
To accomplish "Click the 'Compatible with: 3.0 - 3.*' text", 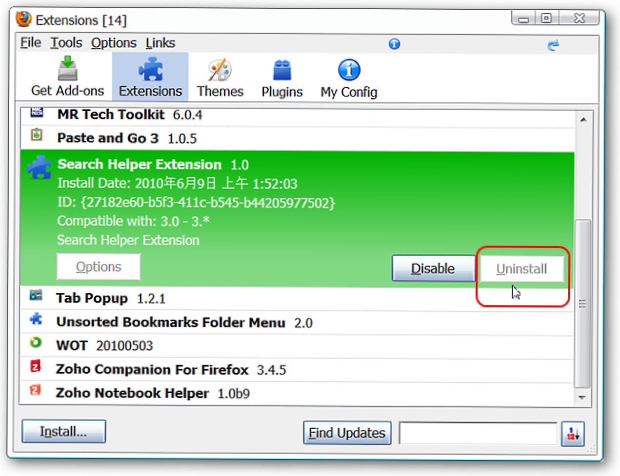I will point(133,221).
